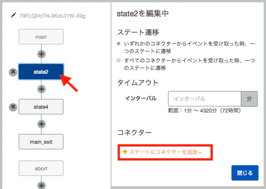Click the pencil edit icon beside the ID
Screen dimensions: 266x189
click(14, 15)
